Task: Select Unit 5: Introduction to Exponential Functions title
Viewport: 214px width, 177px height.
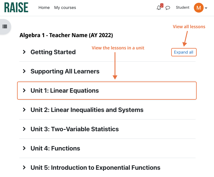Action: pos(95,168)
